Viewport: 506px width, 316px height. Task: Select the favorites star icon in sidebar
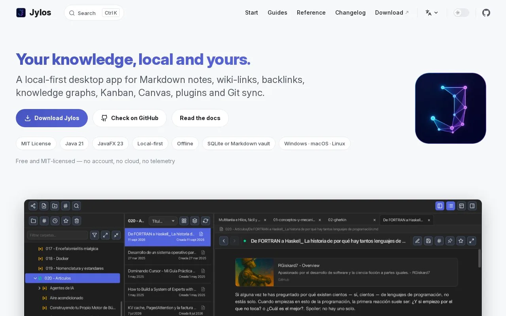pyautogui.click(x=66, y=221)
